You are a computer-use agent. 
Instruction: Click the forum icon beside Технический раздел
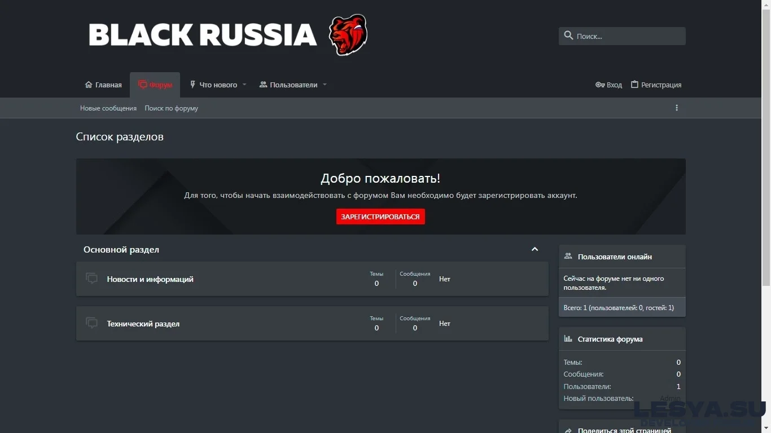click(x=91, y=322)
